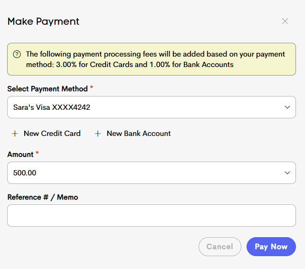Select the 500.00 amount value
Screen dimensions: 305x269
tap(25, 173)
